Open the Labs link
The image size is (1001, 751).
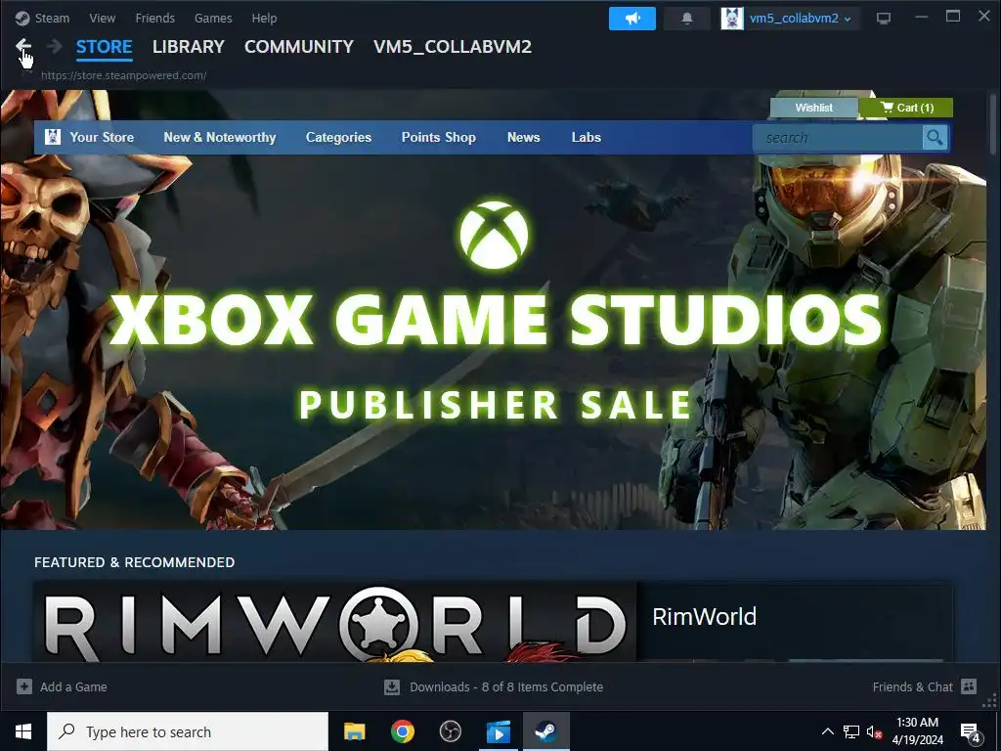tap(587, 137)
